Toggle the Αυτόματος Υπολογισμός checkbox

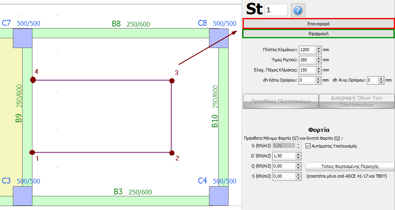[308, 146]
